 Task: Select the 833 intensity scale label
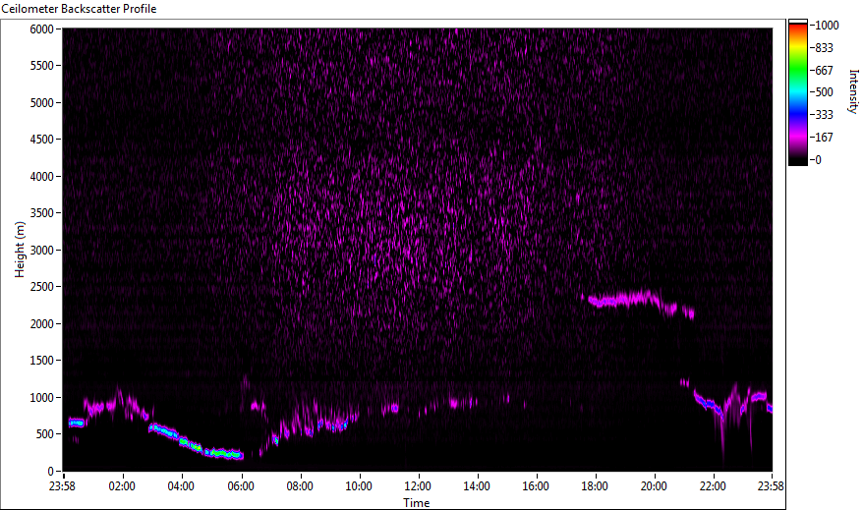(x=824, y=48)
